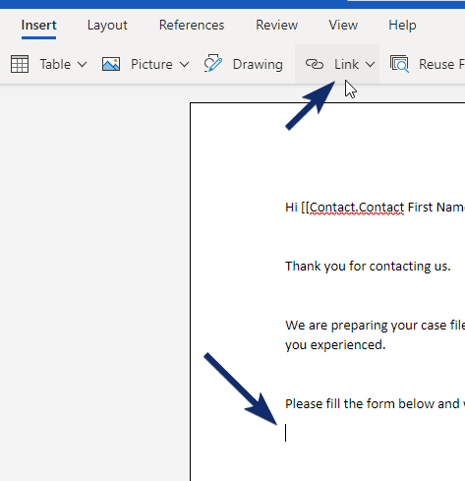Click the Link chain icon
This screenshot has width=465, height=481.
click(x=315, y=64)
